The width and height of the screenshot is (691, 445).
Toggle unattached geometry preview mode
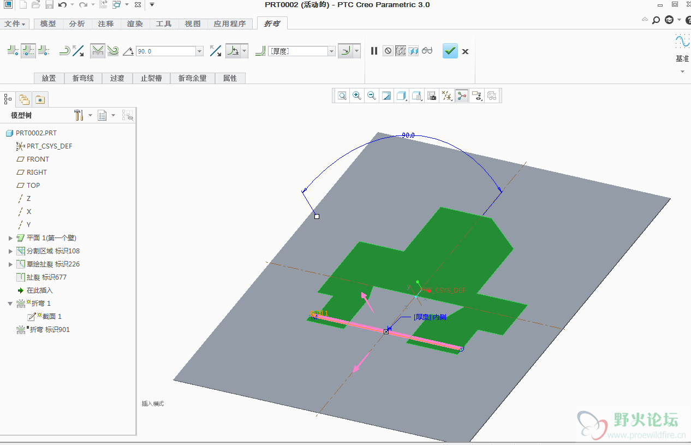click(400, 51)
